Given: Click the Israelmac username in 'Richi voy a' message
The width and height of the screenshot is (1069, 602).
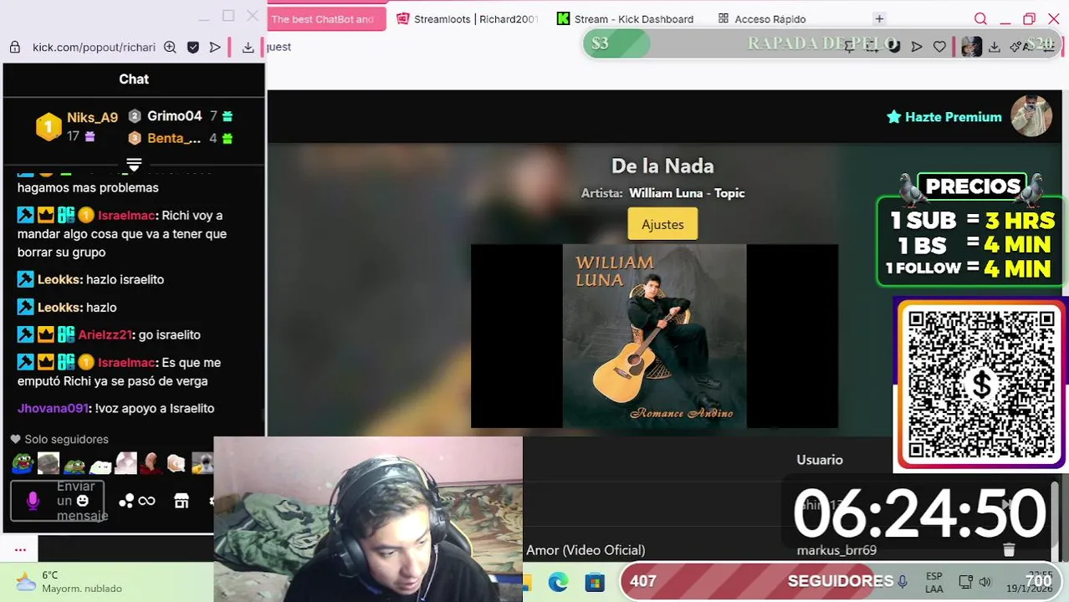Looking at the screenshot, I should pos(126,216).
